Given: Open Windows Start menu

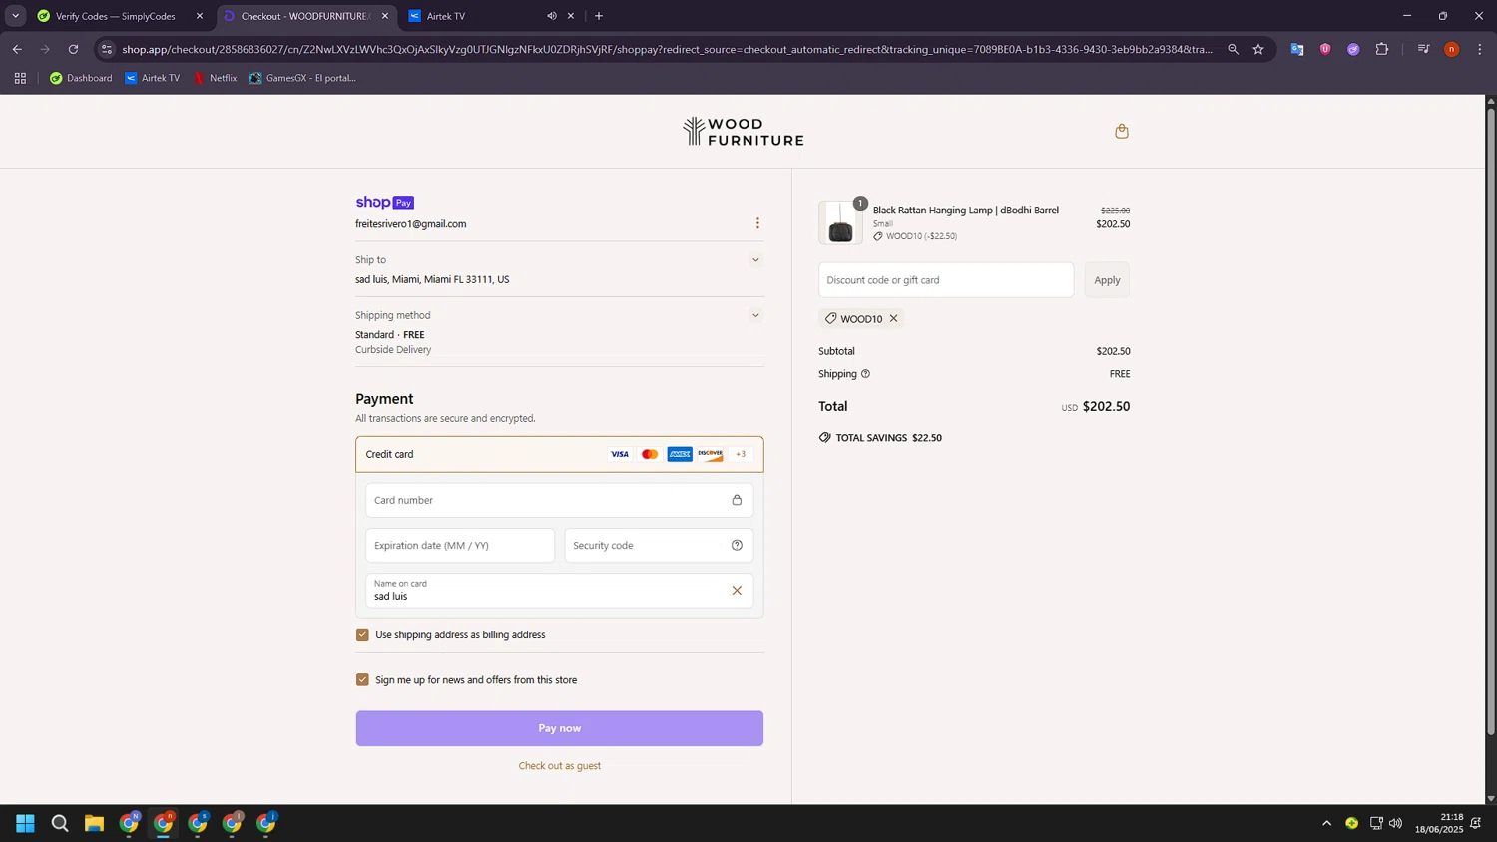Looking at the screenshot, I should coord(25,823).
